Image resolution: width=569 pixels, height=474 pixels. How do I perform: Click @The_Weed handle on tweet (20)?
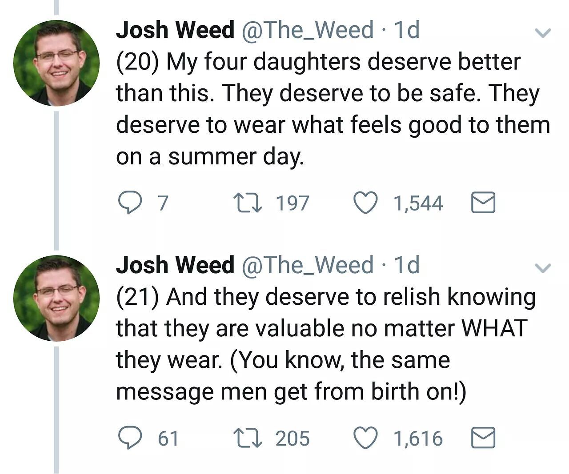coord(307,30)
